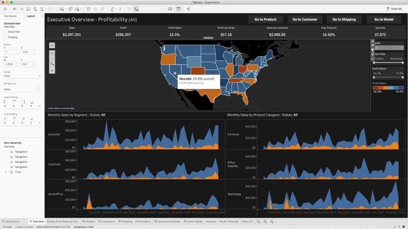Zoom in with the map plus button

click(x=52, y=53)
